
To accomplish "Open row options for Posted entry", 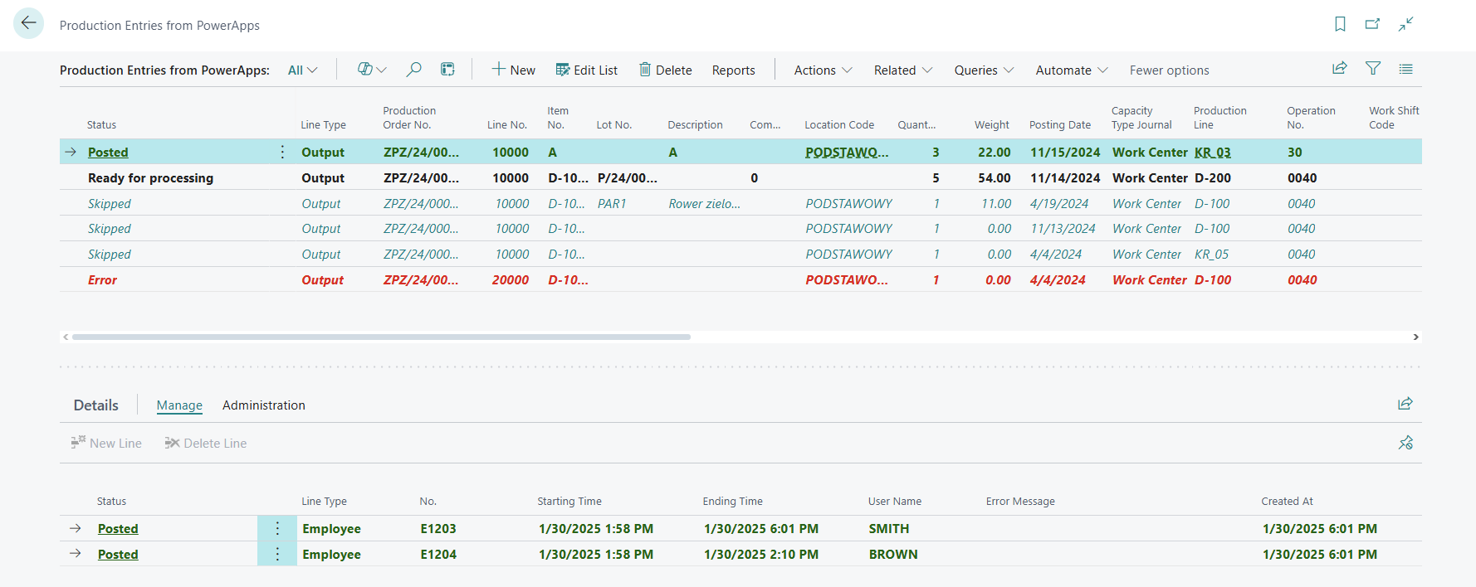I will coord(282,152).
